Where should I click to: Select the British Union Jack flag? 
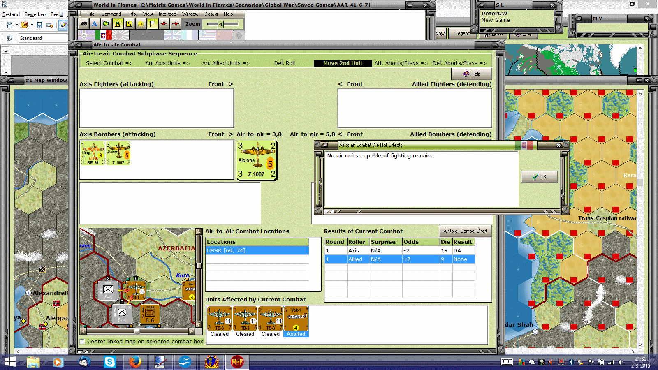[x=172, y=35]
